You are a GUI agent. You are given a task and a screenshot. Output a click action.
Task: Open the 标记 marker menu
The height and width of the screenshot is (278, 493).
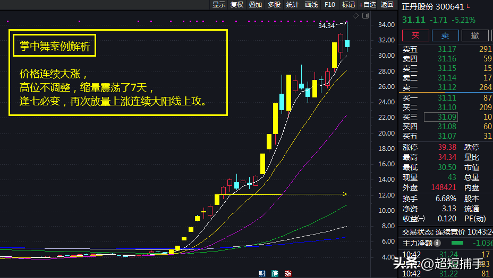[348, 5]
